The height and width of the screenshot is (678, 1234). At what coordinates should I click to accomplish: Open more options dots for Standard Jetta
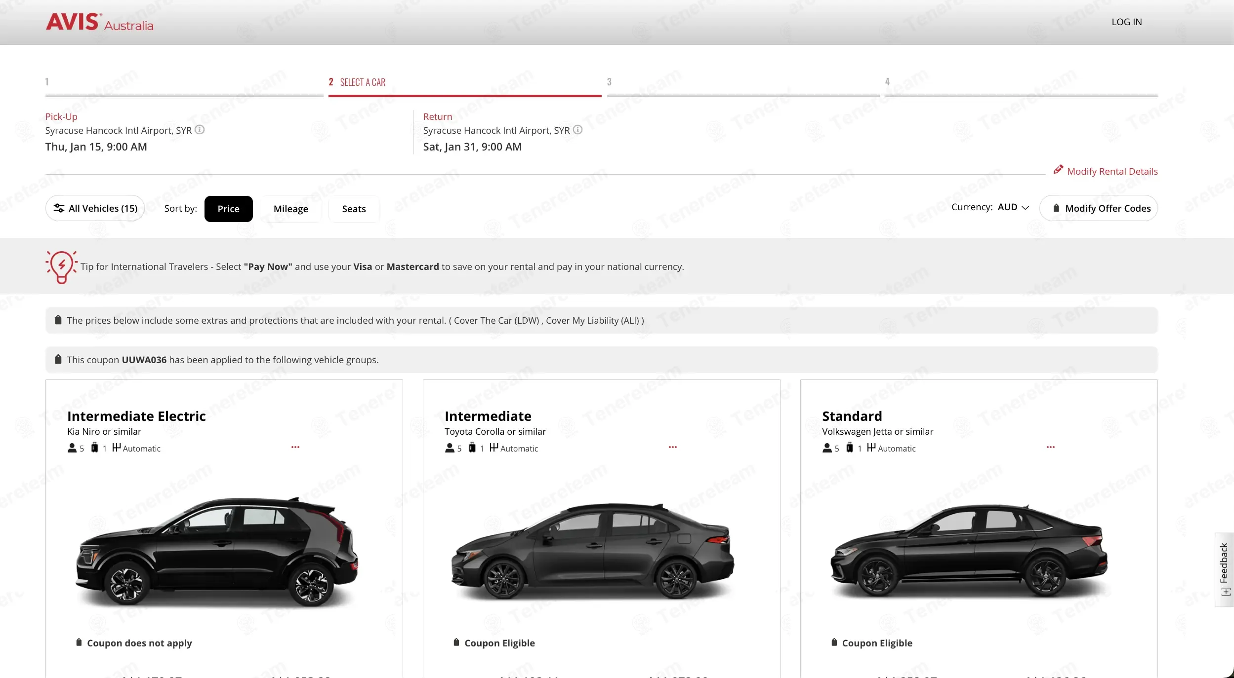click(1051, 447)
